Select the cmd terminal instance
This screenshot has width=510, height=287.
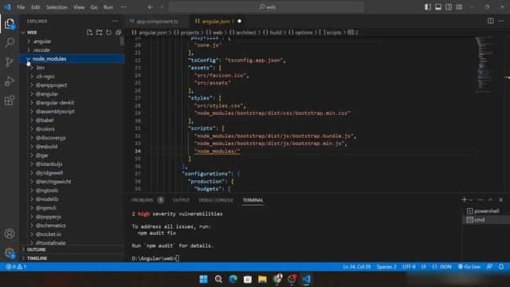coord(486,220)
